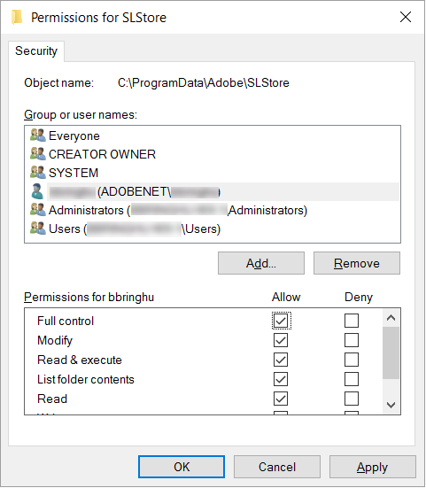The image size is (426, 488).
Task: Confirm changes with the OK button
Action: pos(182,467)
